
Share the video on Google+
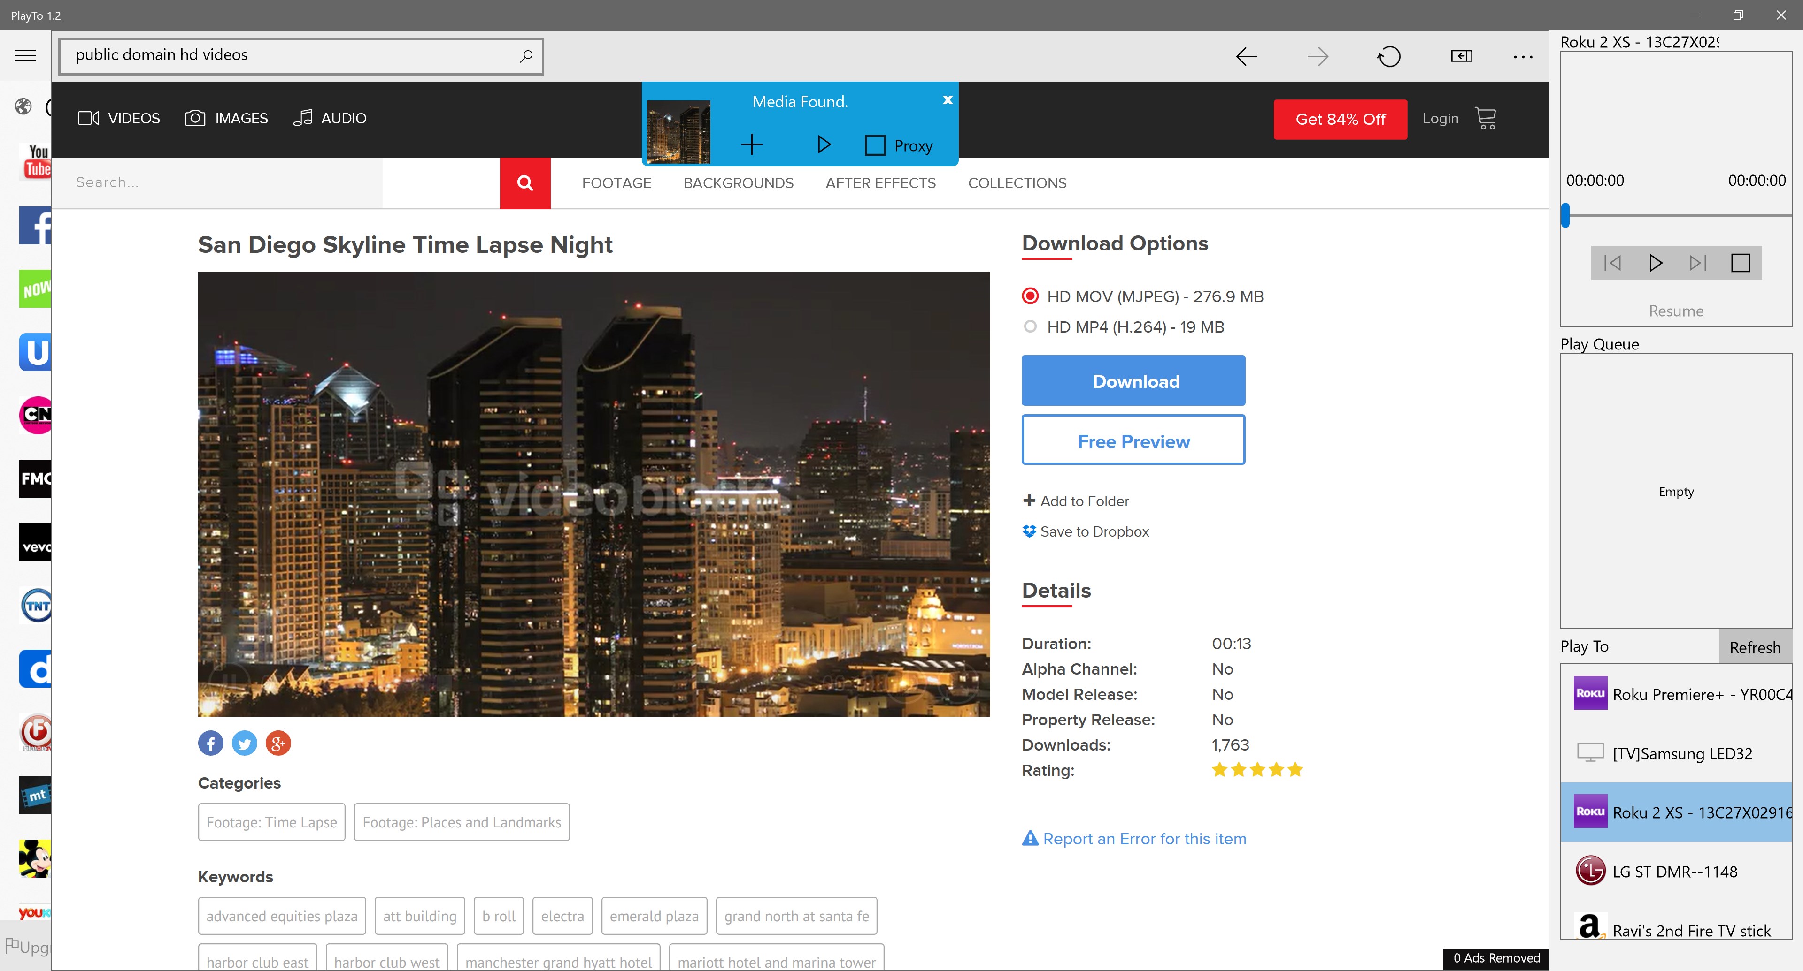tap(278, 743)
